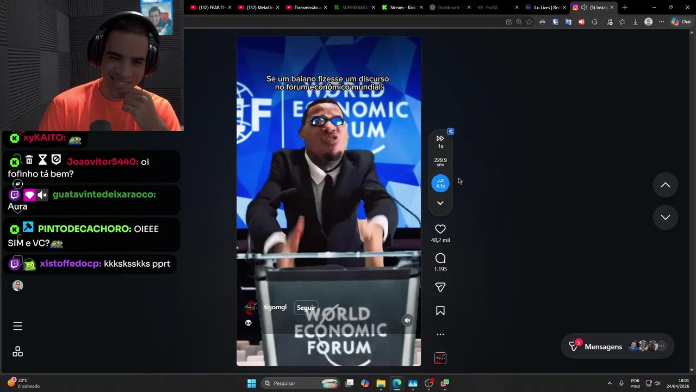The image size is (696, 392).
Task: Like the reel with the heart icon
Action: (440, 229)
